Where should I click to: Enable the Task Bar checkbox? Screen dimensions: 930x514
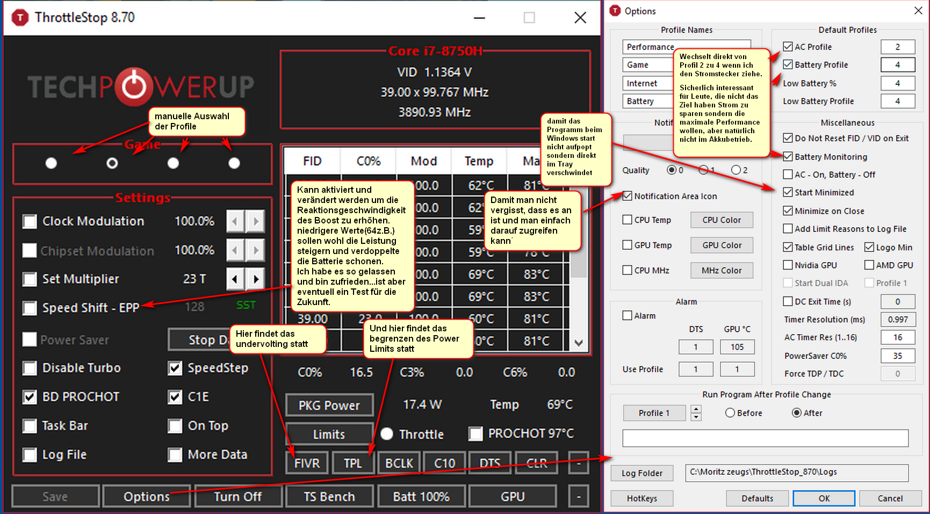[x=30, y=426]
